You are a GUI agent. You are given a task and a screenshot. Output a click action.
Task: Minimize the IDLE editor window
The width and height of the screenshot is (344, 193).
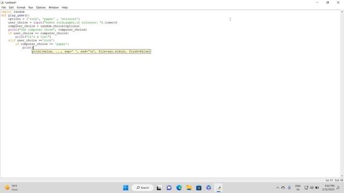[x=317, y=3]
